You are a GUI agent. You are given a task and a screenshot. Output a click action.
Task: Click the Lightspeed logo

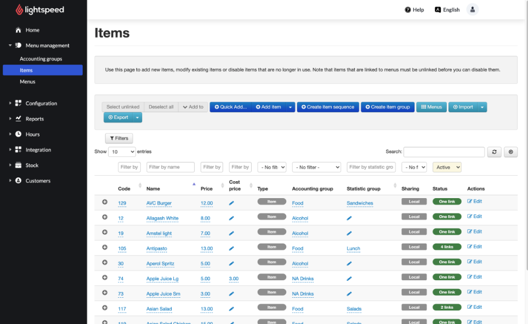click(39, 10)
